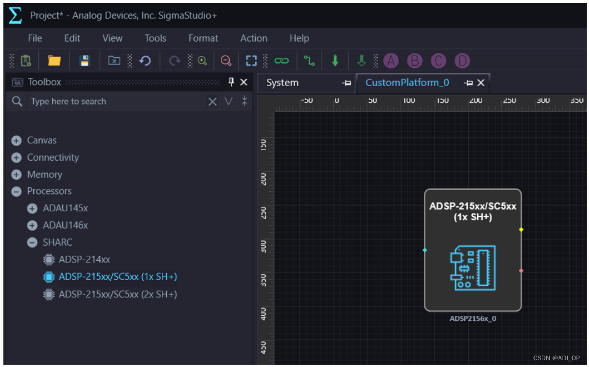Image resolution: width=589 pixels, height=367 pixels.
Task: Click the green link chain icon
Action: point(282,61)
